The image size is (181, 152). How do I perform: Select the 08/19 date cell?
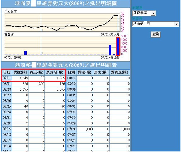coord(7,129)
